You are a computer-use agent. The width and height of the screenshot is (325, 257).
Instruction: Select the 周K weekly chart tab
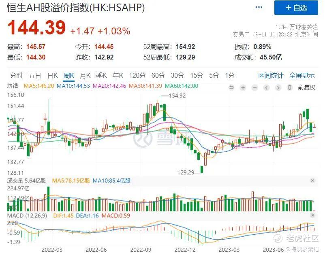(x=68, y=75)
